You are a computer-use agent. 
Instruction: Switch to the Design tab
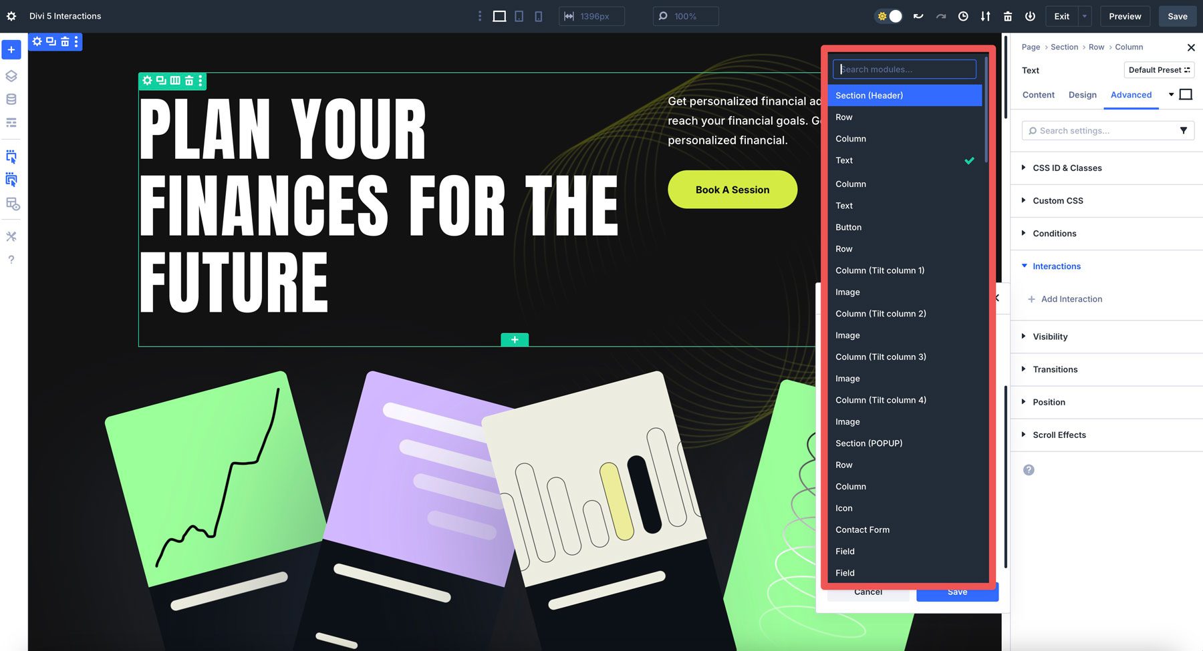pyautogui.click(x=1082, y=95)
